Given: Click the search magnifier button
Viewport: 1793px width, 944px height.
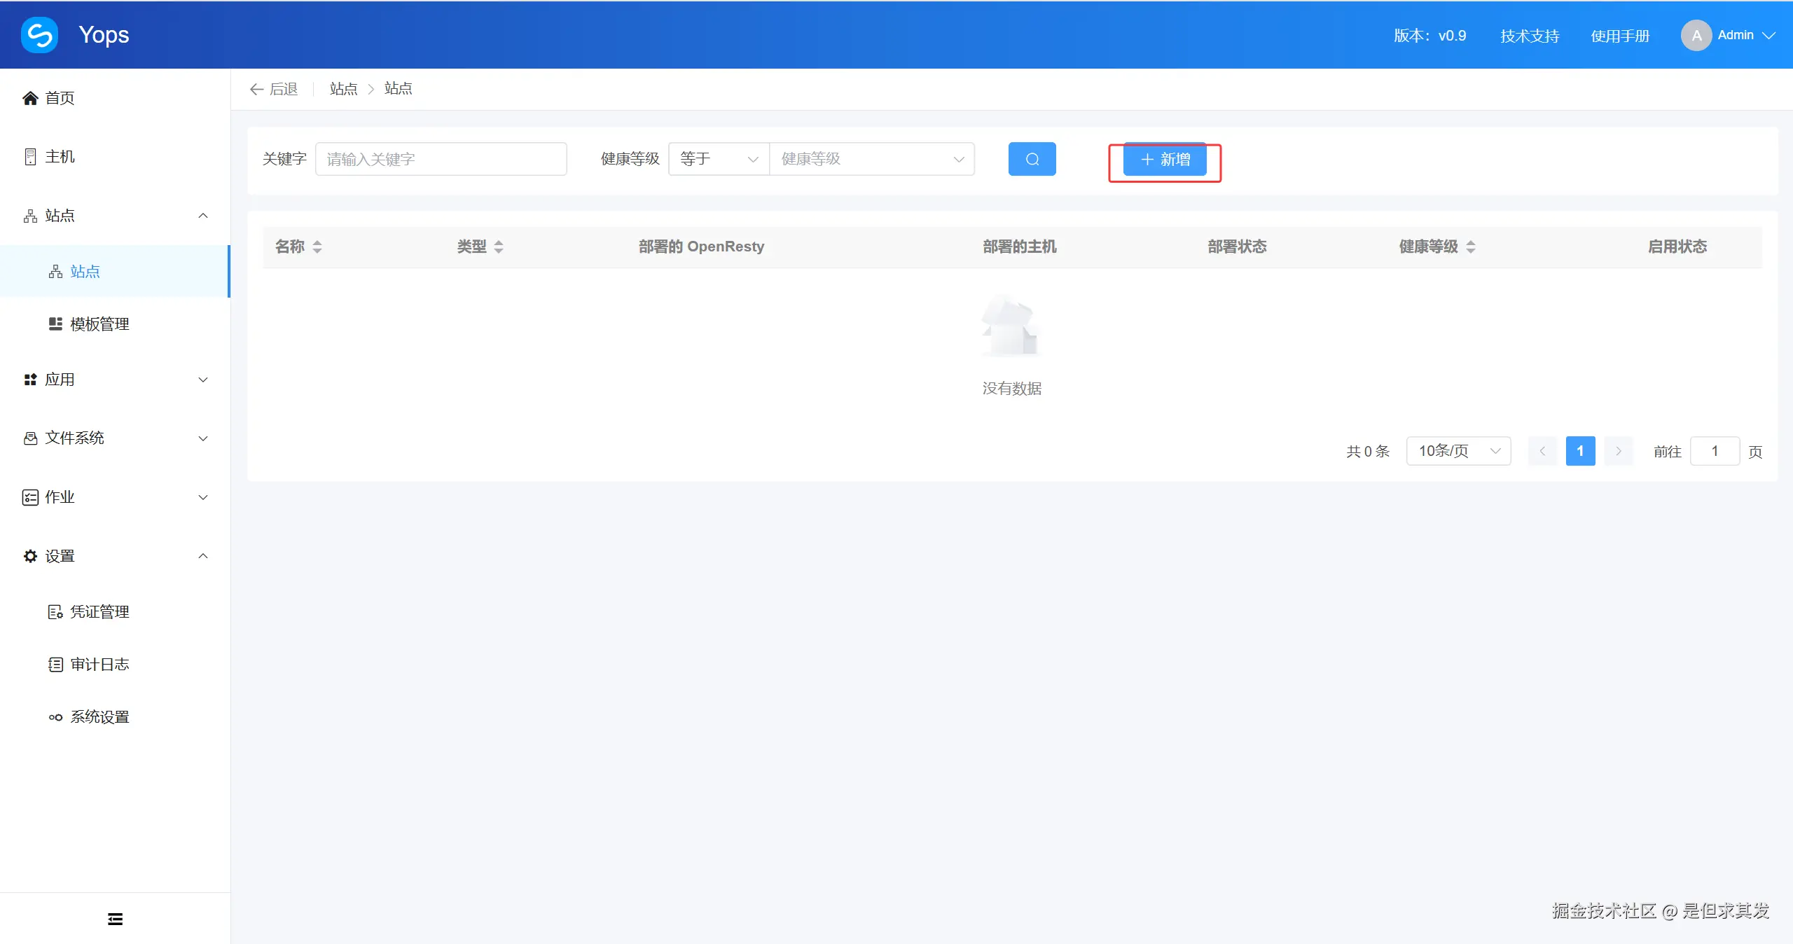Looking at the screenshot, I should (1032, 159).
